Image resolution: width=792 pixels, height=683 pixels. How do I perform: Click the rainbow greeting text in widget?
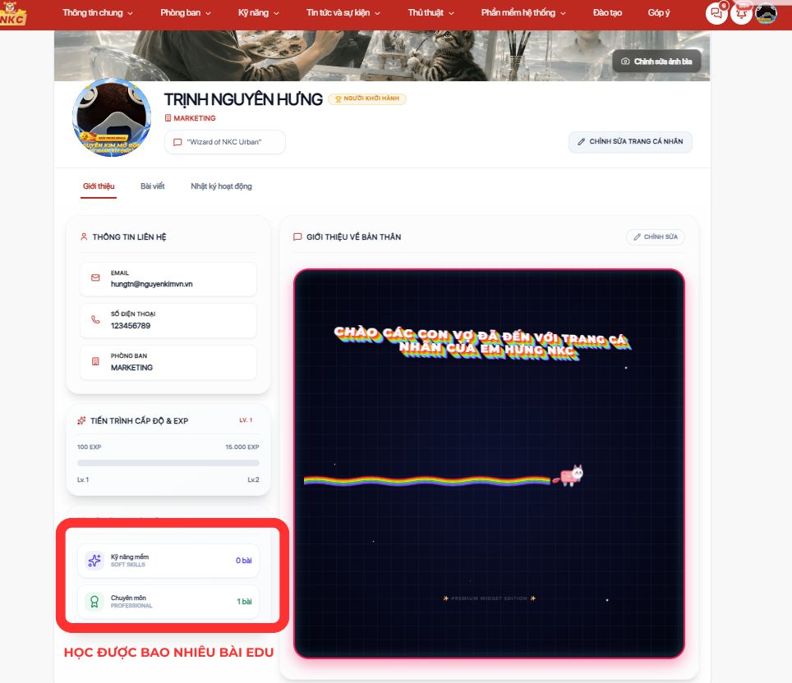(482, 341)
